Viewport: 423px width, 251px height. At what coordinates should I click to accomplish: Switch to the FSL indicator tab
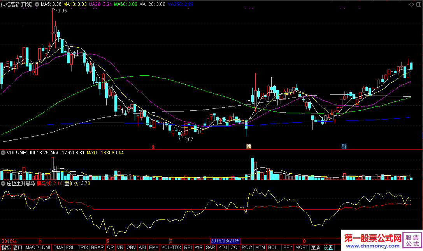coord(70,248)
